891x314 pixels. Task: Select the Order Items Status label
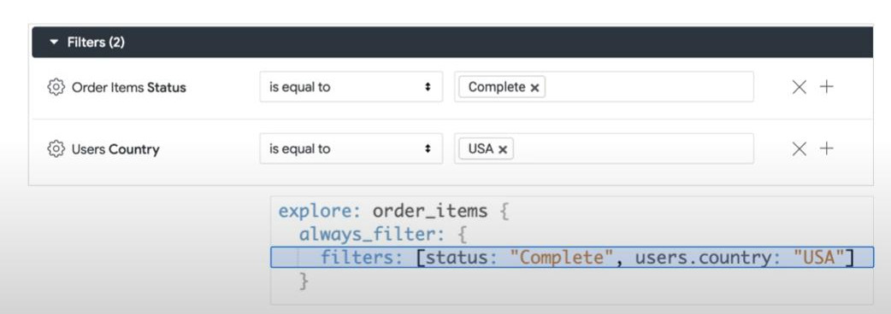click(129, 88)
